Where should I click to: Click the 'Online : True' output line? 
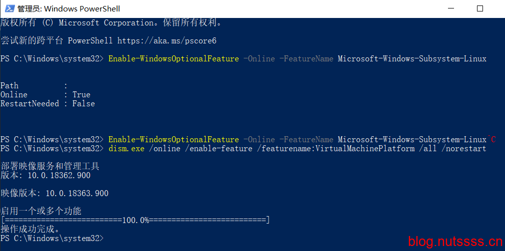45,94
